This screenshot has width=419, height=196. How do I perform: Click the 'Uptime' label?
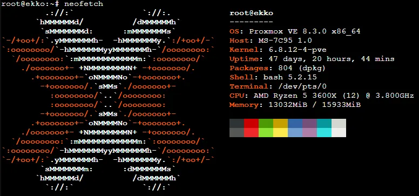click(x=244, y=59)
